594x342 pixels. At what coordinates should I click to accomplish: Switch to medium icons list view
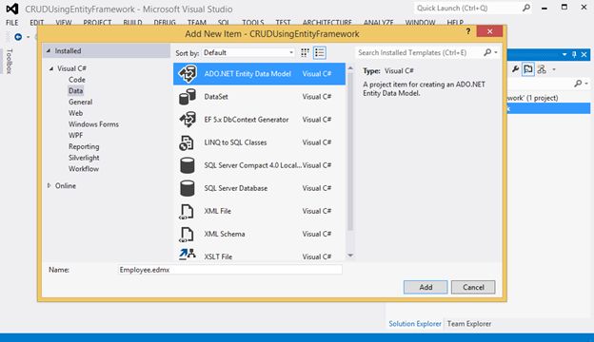pos(319,52)
